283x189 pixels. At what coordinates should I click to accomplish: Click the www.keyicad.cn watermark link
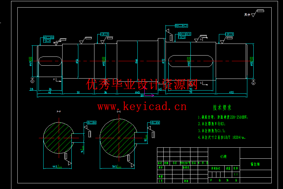pos(142,107)
